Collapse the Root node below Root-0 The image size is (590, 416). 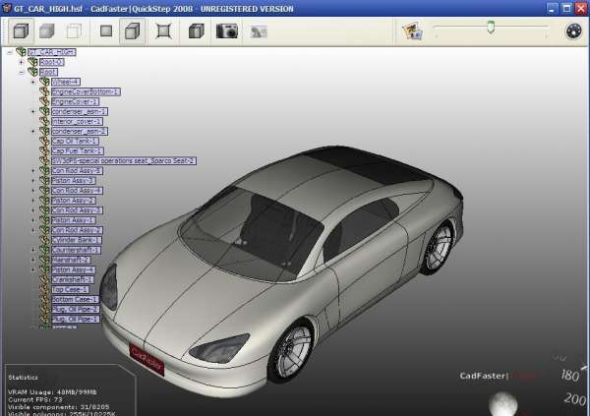click(22, 72)
